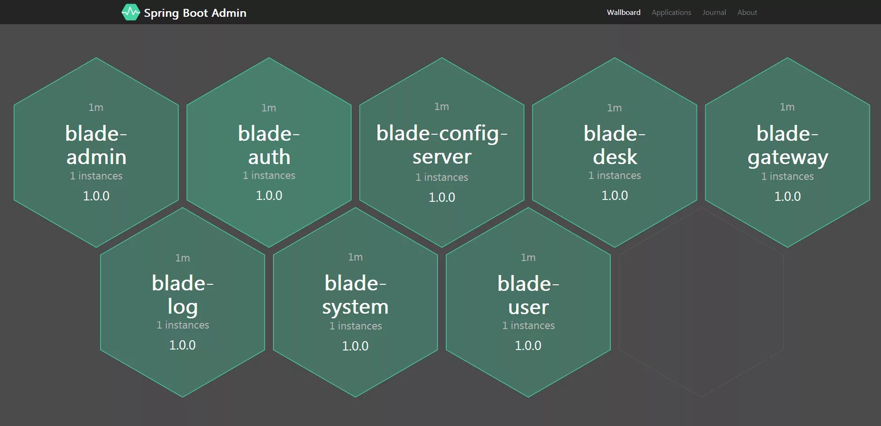Click the 1 instances label under blade-admin
881x426 pixels.
pos(96,176)
